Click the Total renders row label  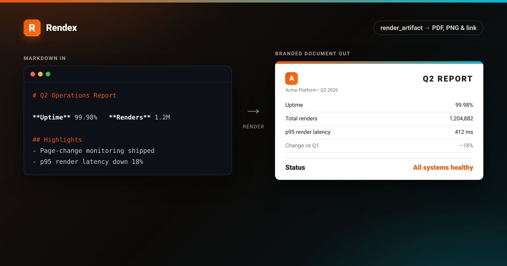pyautogui.click(x=301, y=119)
